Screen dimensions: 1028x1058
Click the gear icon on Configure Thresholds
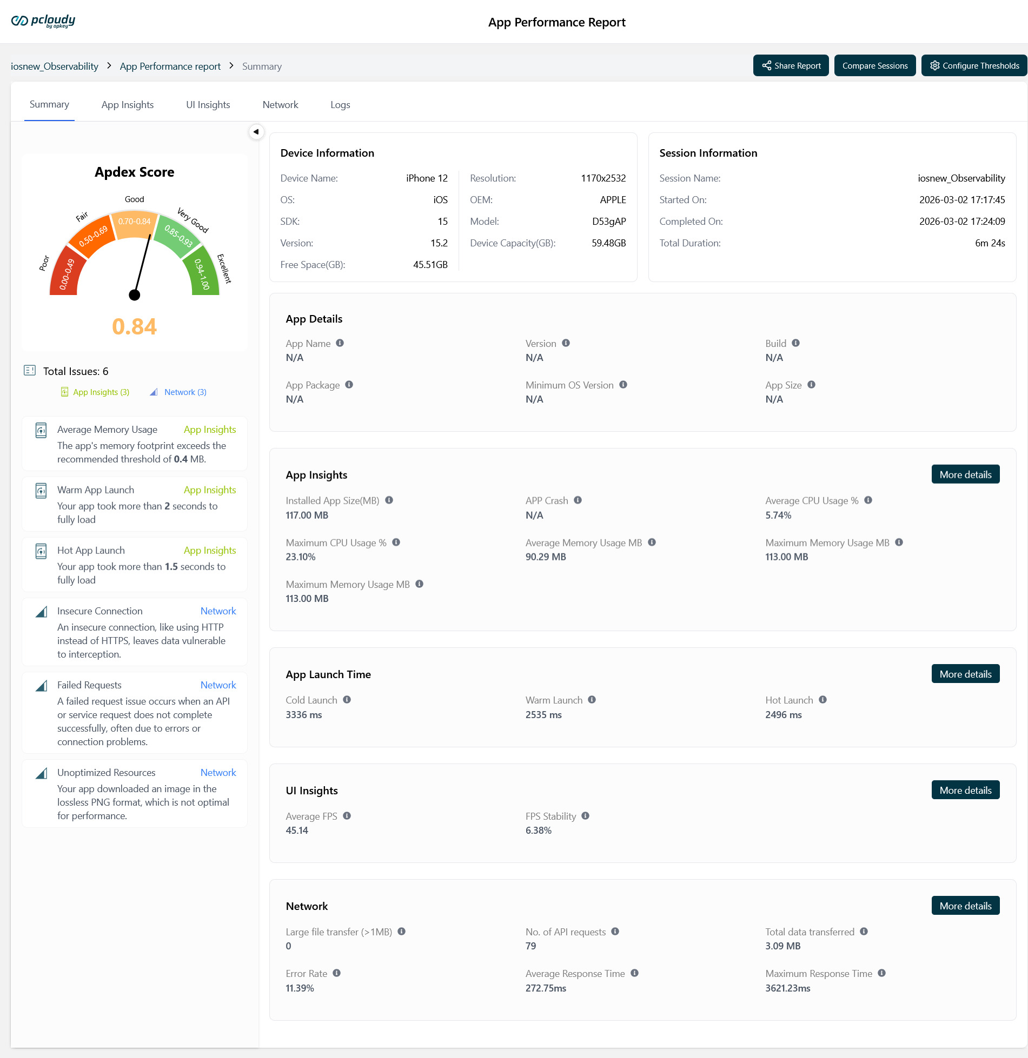click(935, 65)
